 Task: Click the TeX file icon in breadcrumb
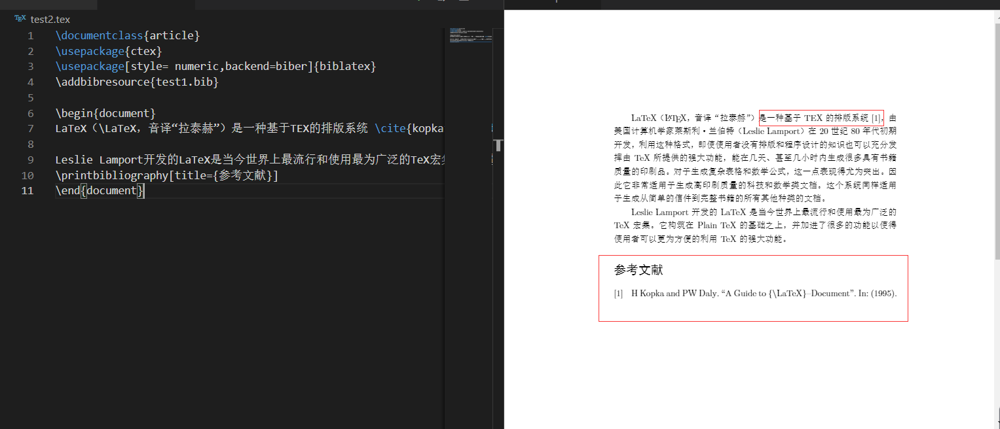[20, 19]
